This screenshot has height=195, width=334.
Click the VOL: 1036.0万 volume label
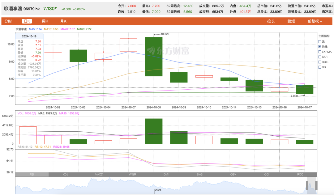coord(27,113)
